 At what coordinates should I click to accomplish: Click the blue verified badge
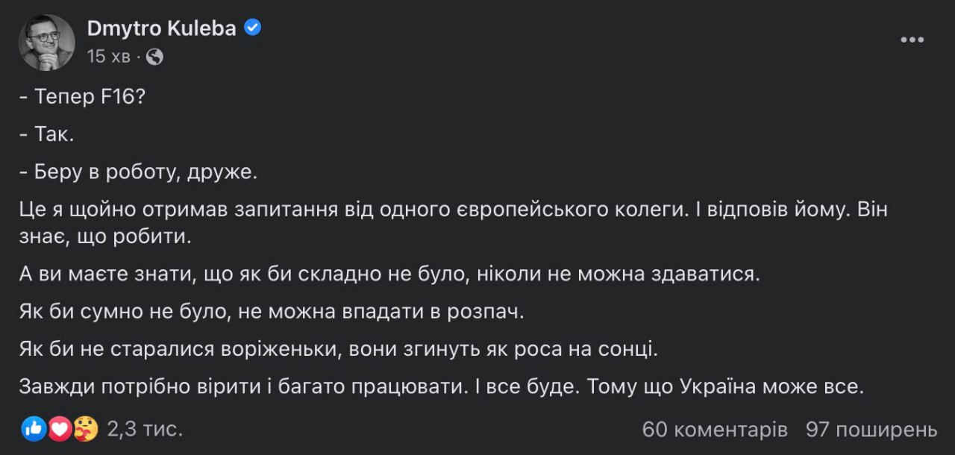click(253, 28)
